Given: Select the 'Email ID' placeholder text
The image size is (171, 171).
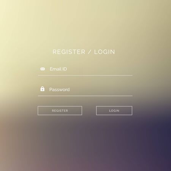Looking at the screenshot, I should 58,69.
